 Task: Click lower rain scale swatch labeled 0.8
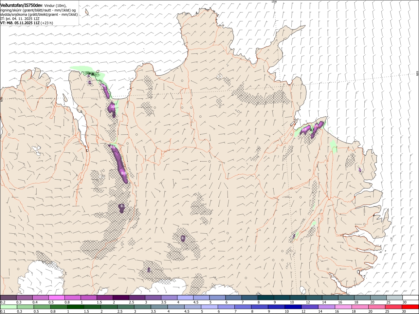pos(59,307)
